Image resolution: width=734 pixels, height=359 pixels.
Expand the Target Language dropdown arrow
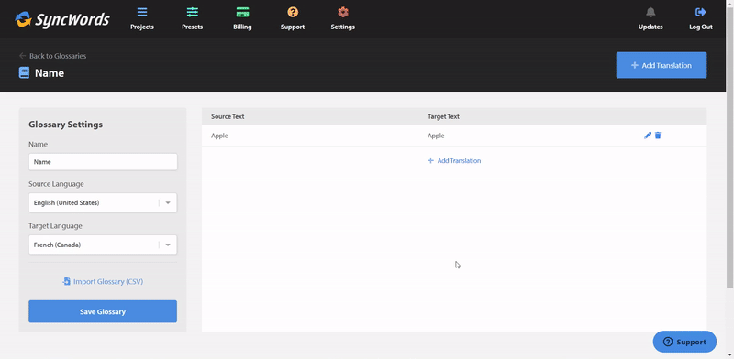(x=168, y=245)
